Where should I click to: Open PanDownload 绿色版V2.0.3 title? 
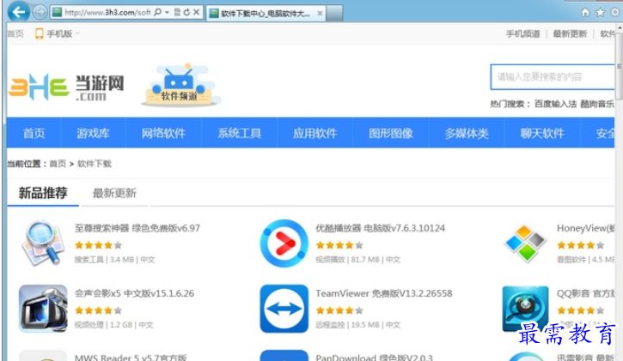pos(375,357)
